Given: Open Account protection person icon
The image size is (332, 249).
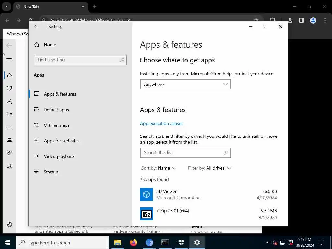Looking at the screenshot, I should tap(9, 101).
